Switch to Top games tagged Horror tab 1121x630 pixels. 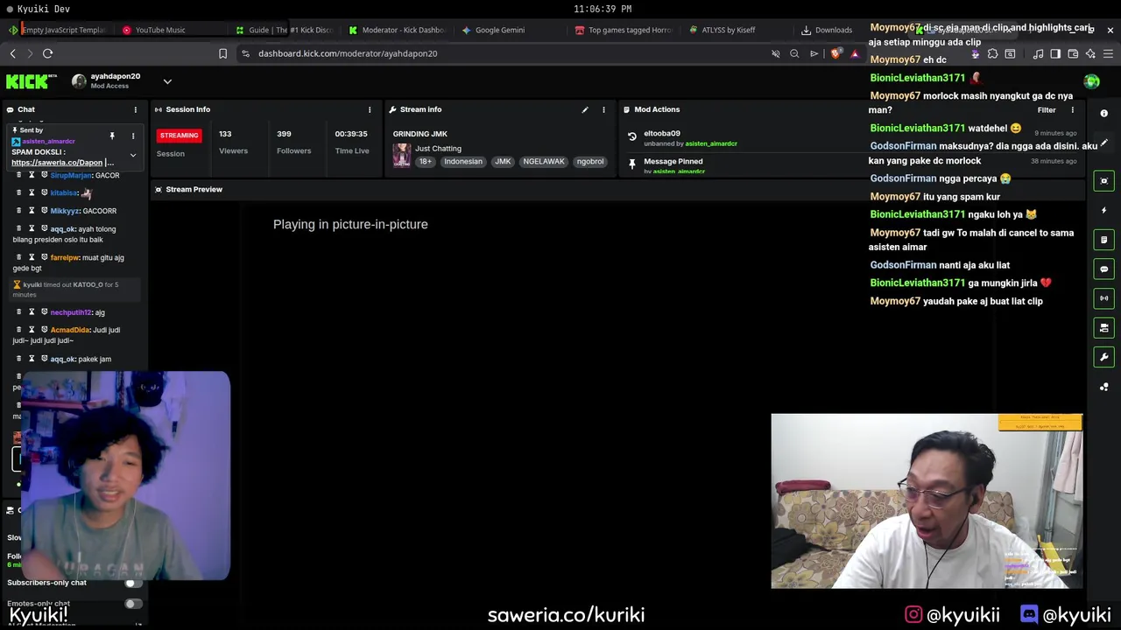click(x=624, y=30)
